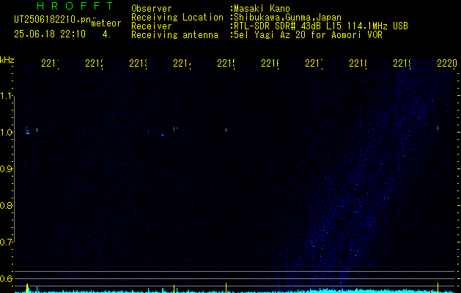
Task: Click the meteor count value 4.
Action: (106, 34)
